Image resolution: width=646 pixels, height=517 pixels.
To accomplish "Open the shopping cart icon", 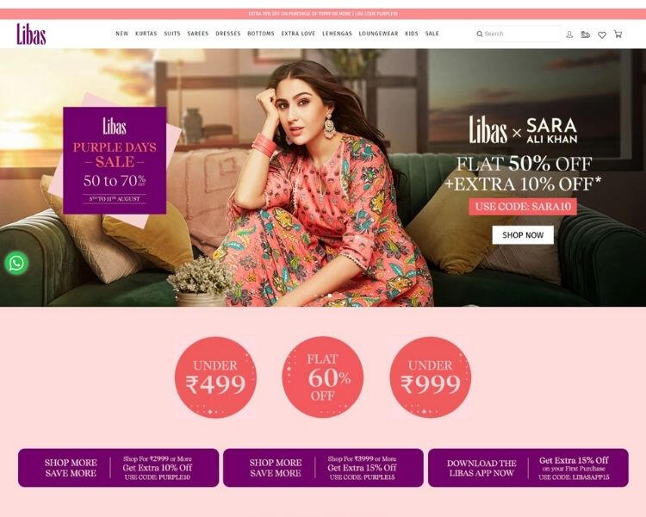I will point(618,34).
